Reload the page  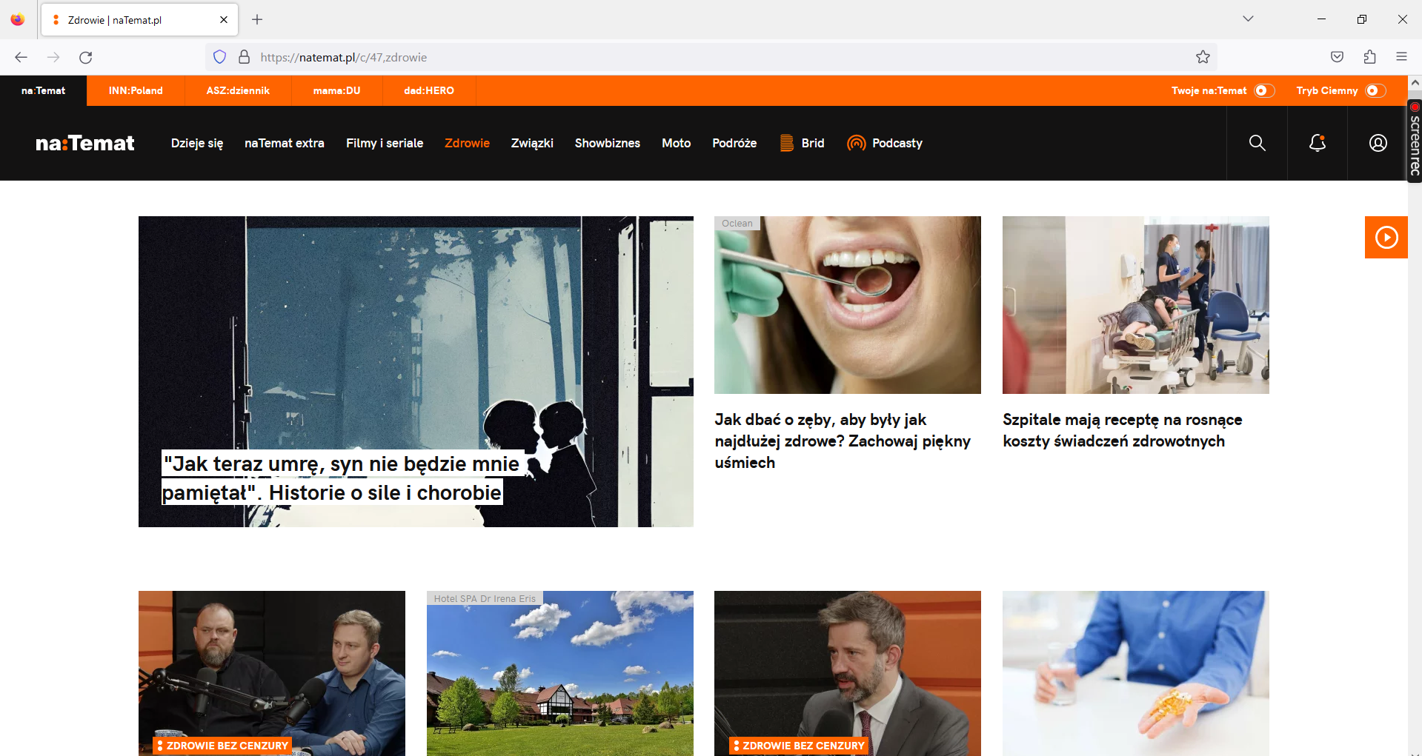click(86, 57)
